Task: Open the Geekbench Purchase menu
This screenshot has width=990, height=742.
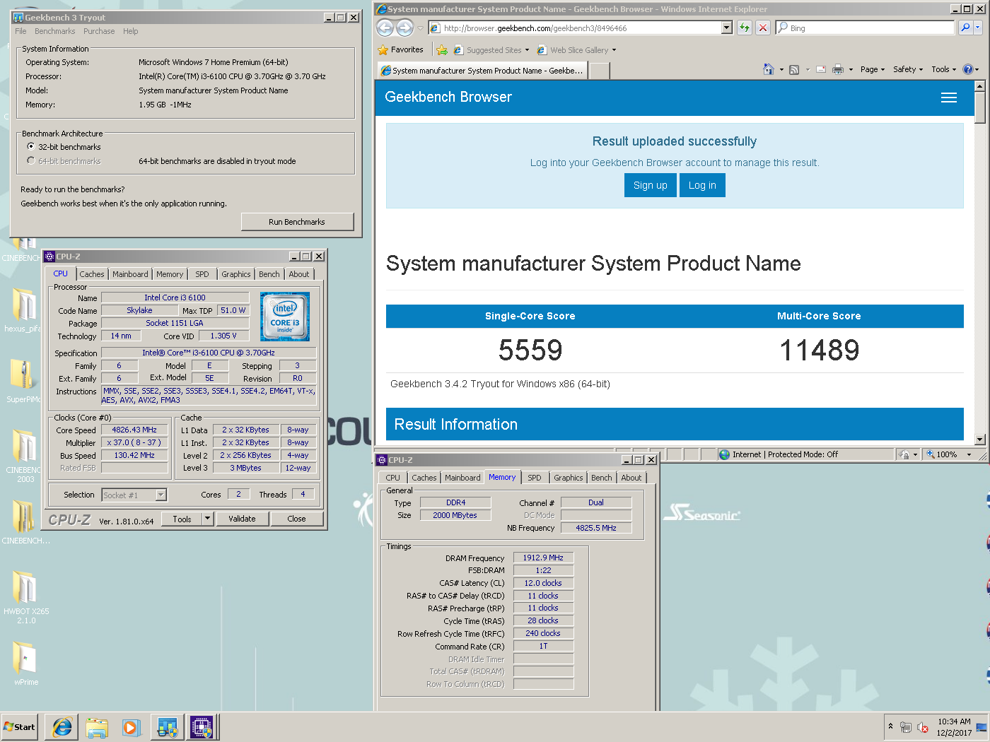Action: (x=99, y=31)
